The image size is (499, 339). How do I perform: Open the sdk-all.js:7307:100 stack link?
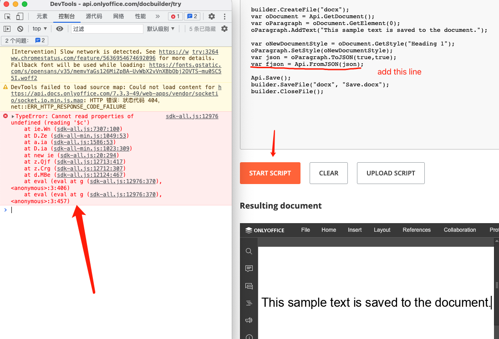pyautogui.click(x=88, y=129)
